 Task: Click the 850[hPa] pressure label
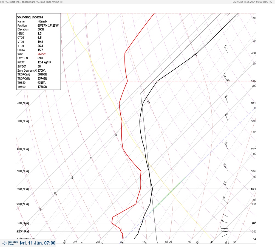(23, 223)
